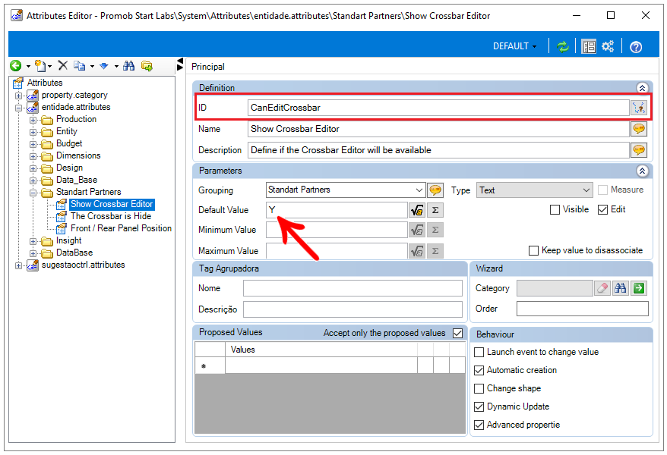
Task: Click translation bubble next to Description field
Action: pos(639,150)
